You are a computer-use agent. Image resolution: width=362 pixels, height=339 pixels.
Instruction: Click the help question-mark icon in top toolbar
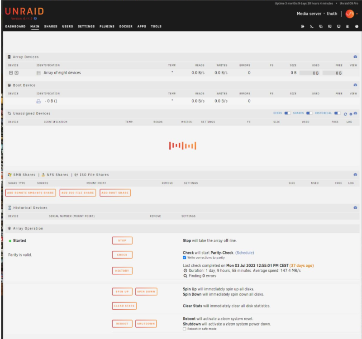pyautogui.click(x=357, y=27)
